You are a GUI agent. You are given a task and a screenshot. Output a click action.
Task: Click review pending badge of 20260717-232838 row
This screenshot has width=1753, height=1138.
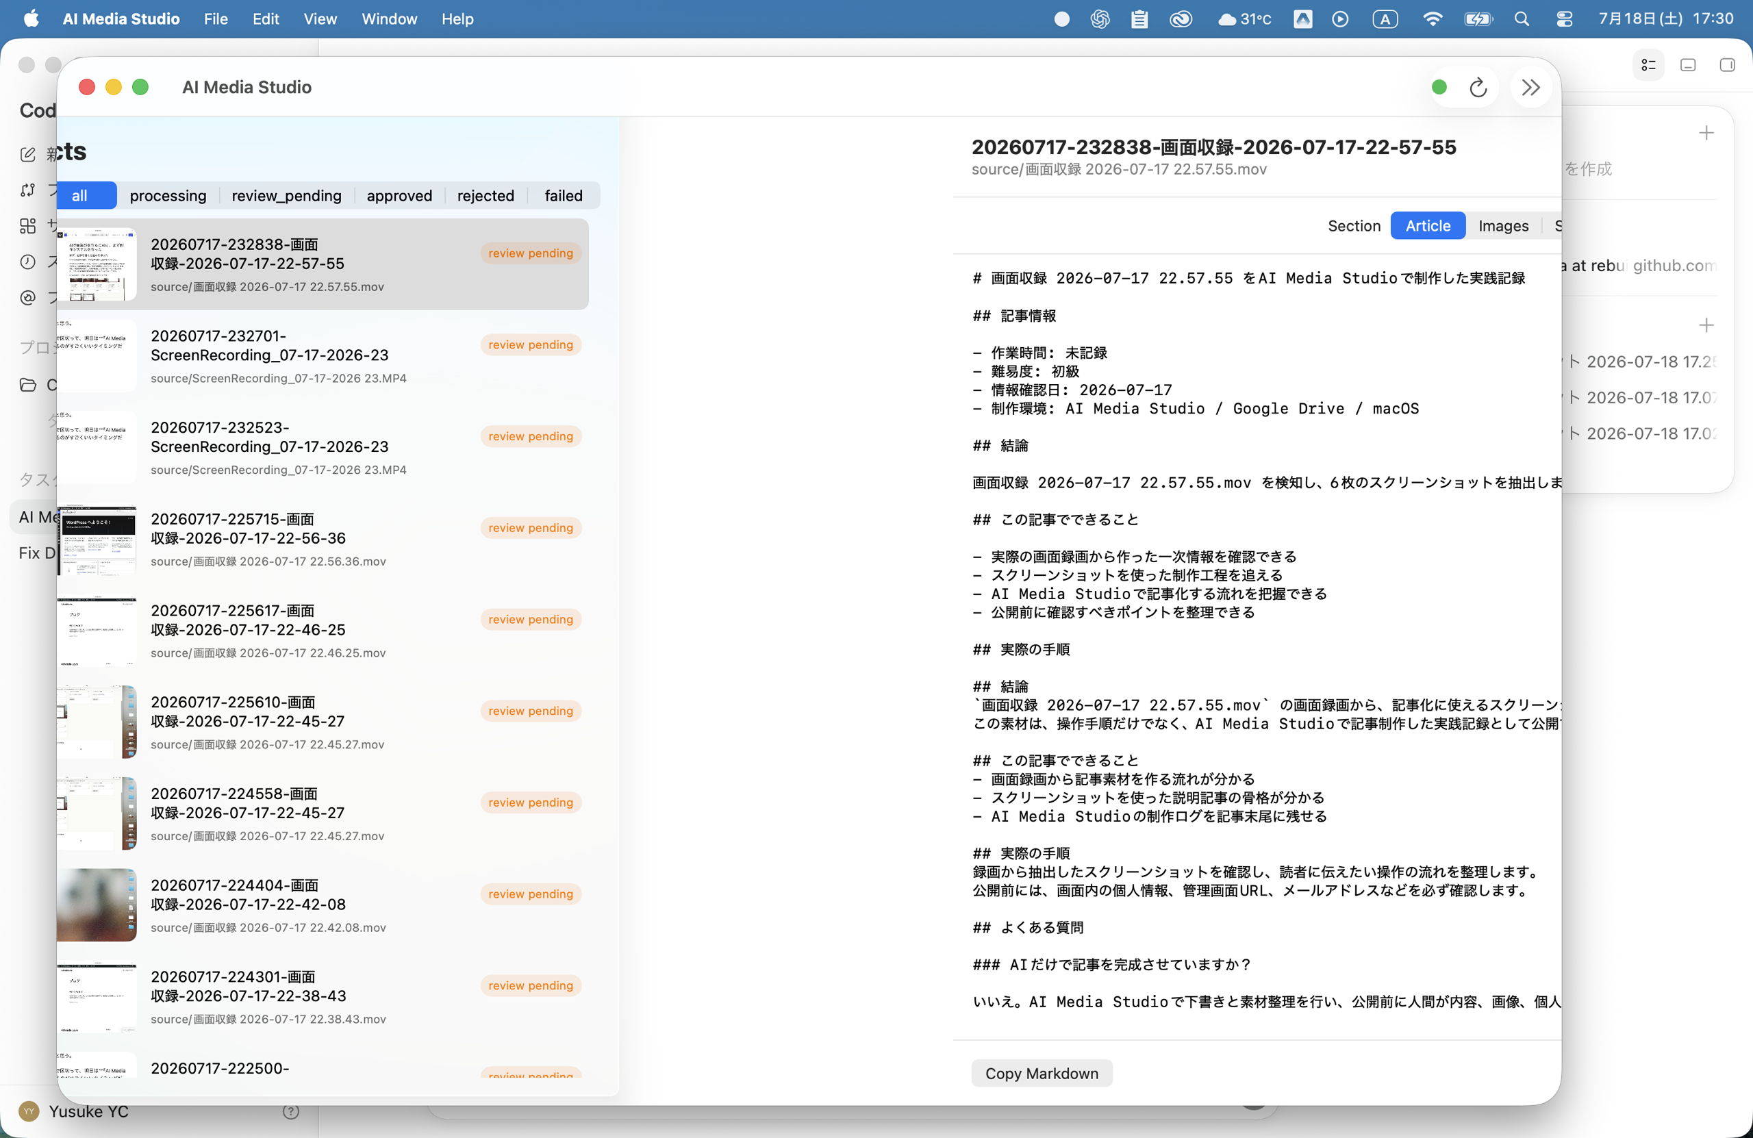530,253
